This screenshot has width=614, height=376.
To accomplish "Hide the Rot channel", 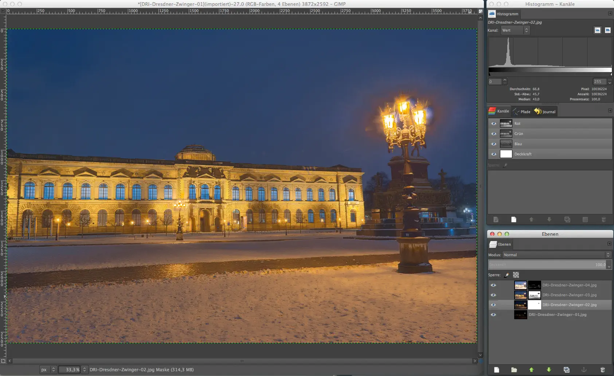I will click(x=494, y=123).
